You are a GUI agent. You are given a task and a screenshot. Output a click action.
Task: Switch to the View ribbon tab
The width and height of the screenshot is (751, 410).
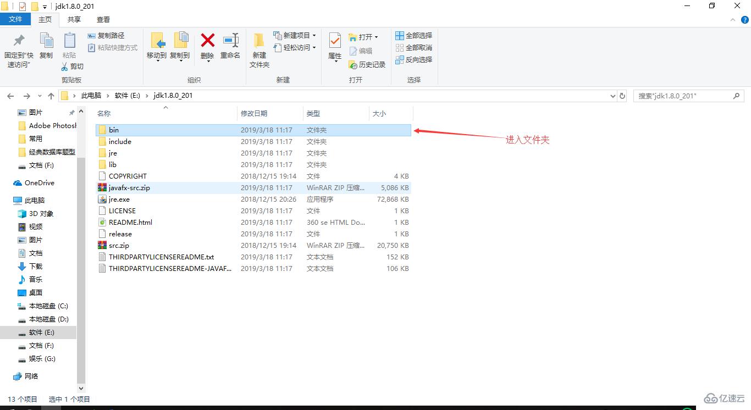point(103,19)
